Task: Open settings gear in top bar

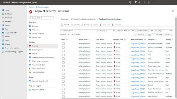Action: pyautogui.click(x=139, y=3)
